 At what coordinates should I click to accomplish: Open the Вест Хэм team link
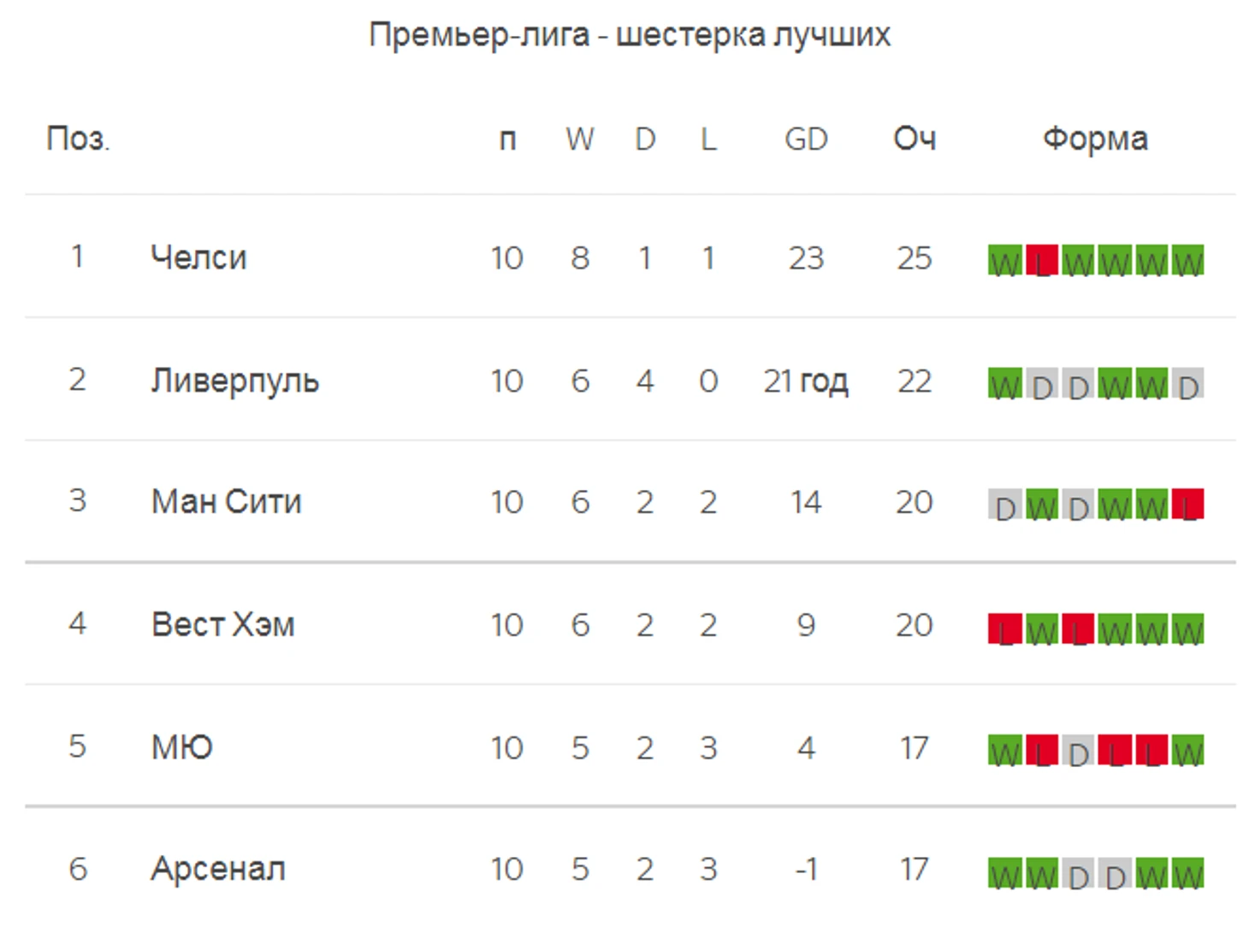[x=223, y=625]
